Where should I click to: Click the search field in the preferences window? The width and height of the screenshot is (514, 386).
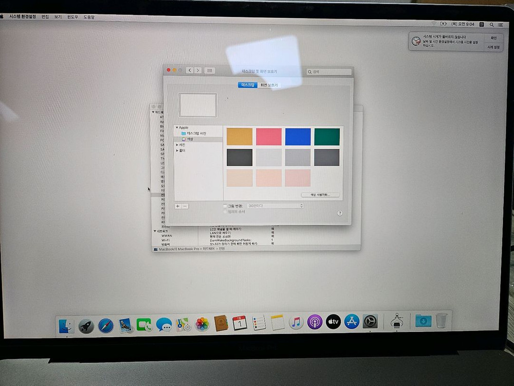(x=327, y=71)
